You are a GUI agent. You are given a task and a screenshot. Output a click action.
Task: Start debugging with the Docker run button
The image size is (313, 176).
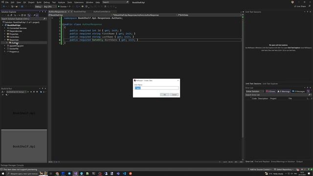[x=62, y=6]
